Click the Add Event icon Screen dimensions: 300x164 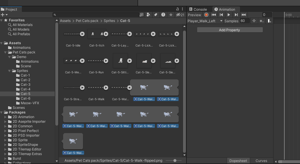coord(269,21)
